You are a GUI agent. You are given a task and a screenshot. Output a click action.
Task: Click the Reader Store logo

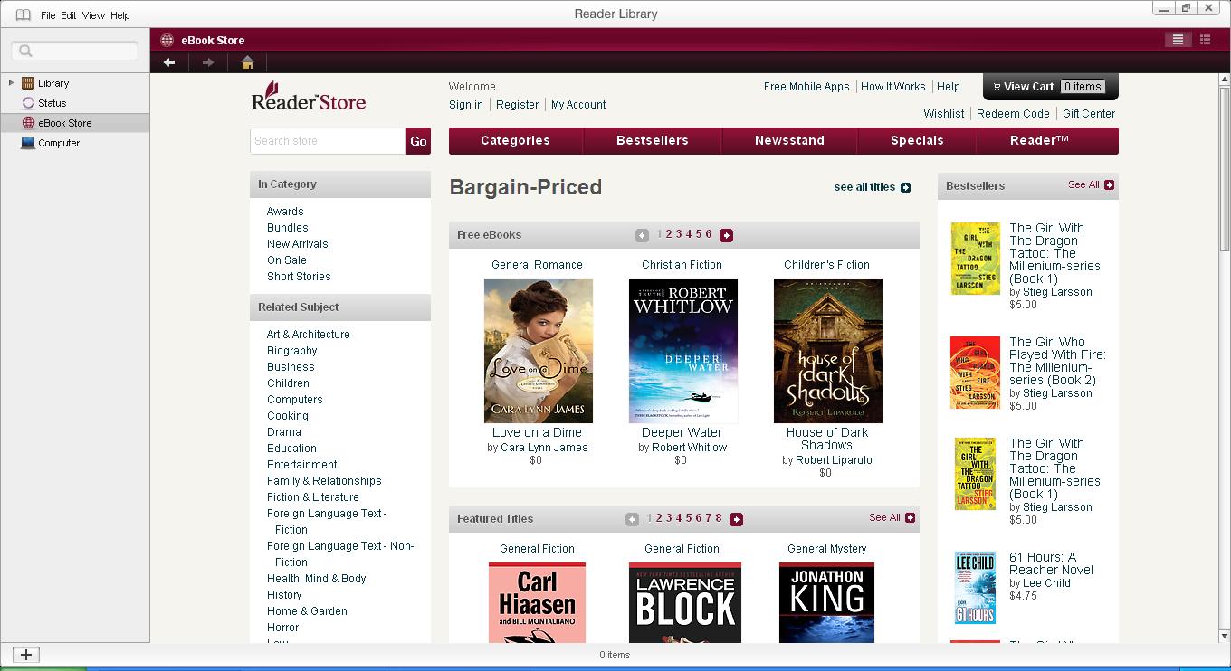[309, 97]
